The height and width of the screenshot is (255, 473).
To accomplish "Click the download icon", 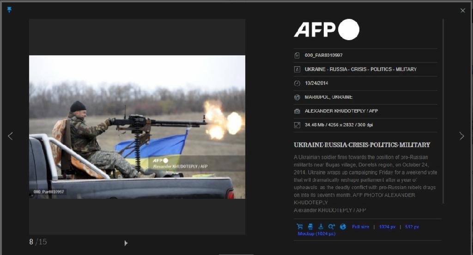I will pyautogui.click(x=321, y=226).
